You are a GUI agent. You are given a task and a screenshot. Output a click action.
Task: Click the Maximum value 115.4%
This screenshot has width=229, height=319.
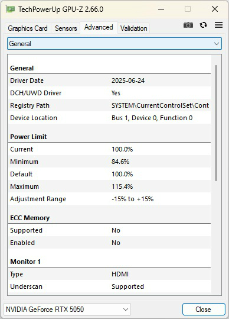coord(122,186)
